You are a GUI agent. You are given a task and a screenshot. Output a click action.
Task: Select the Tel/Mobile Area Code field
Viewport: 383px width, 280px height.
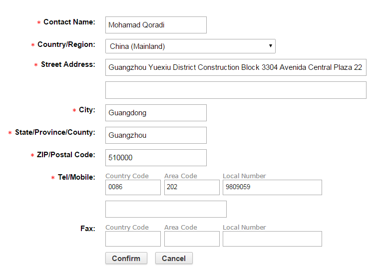(x=192, y=188)
